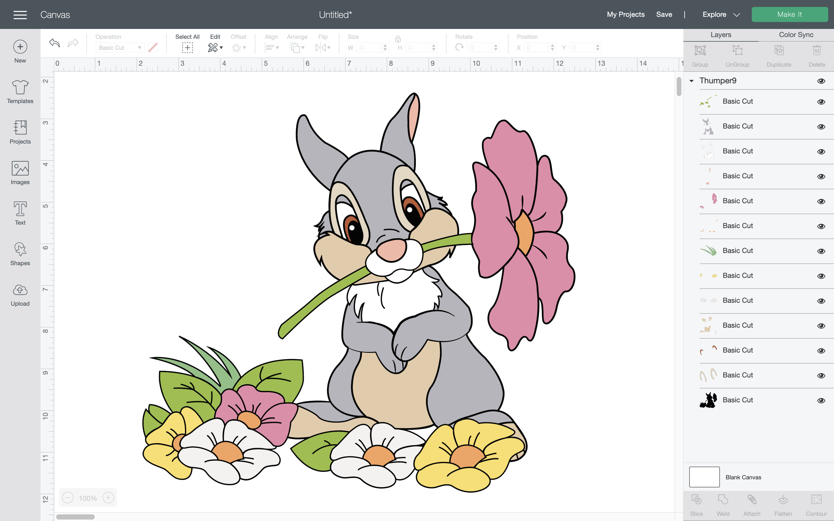Hide the Thumper9 group visibility
834x521 pixels.
coord(822,81)
